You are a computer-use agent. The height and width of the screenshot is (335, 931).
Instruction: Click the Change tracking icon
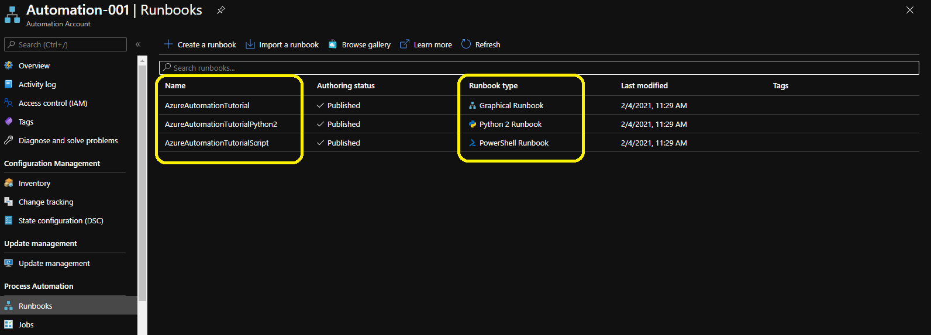9,202
